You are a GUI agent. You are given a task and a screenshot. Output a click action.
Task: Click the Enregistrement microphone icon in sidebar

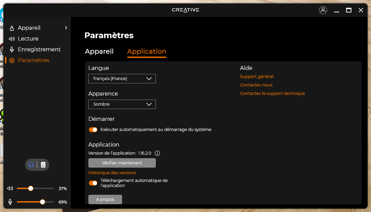pos(12,50)
